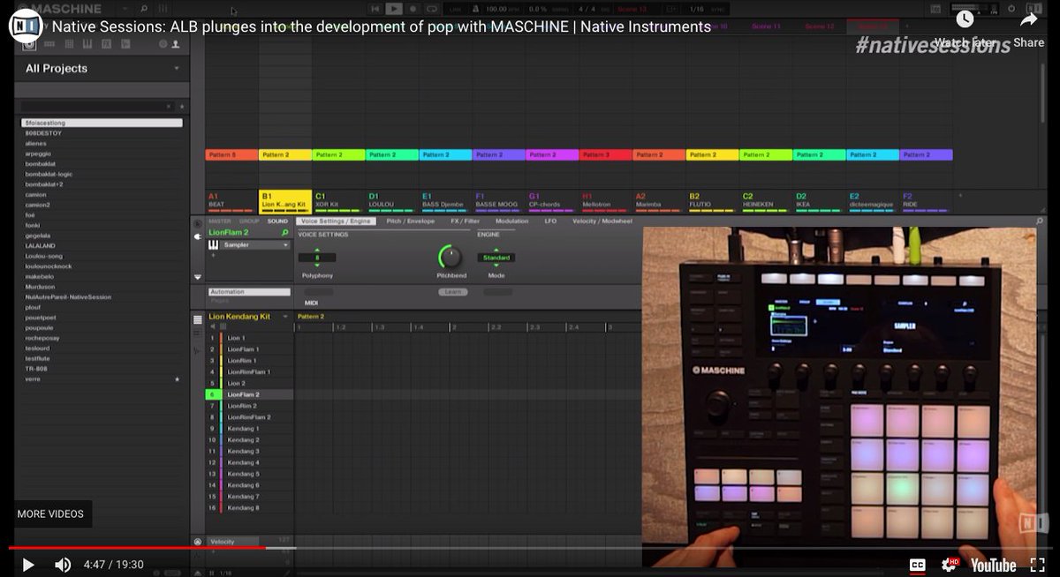Select sound slot LionRimFlam 1
The width and height of the screenshot is (1060, 577).
[x=248, y=371]
